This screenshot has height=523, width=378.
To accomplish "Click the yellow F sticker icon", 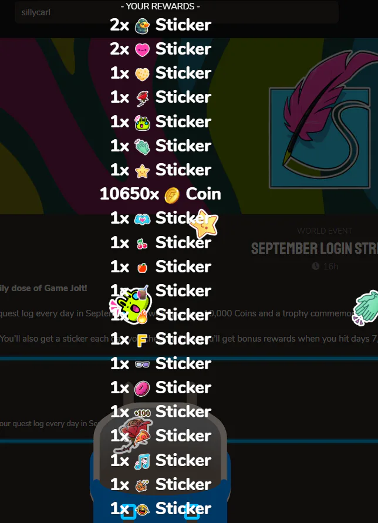I will [x=142, y=340].
